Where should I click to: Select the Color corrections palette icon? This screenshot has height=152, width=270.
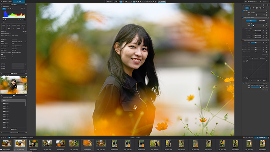click(250, 8)
